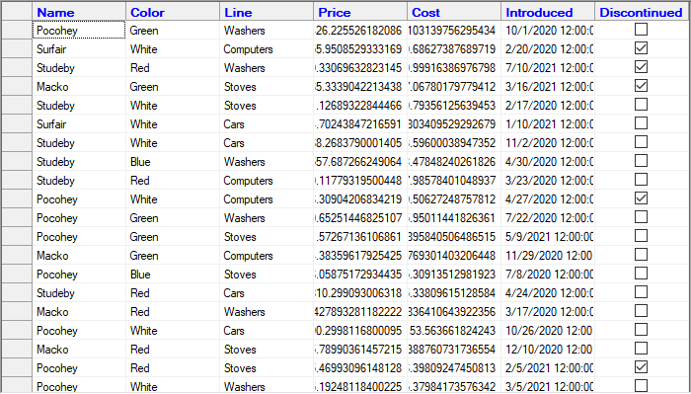691x394 pixels.
Task: Click the Line column header
Action: tap(267, 12)
